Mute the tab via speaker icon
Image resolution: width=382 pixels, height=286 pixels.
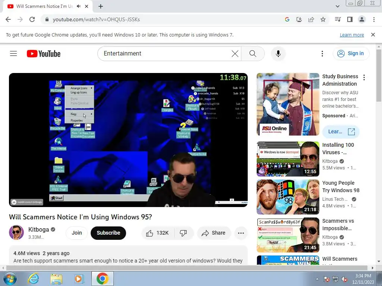pos(78,6)
